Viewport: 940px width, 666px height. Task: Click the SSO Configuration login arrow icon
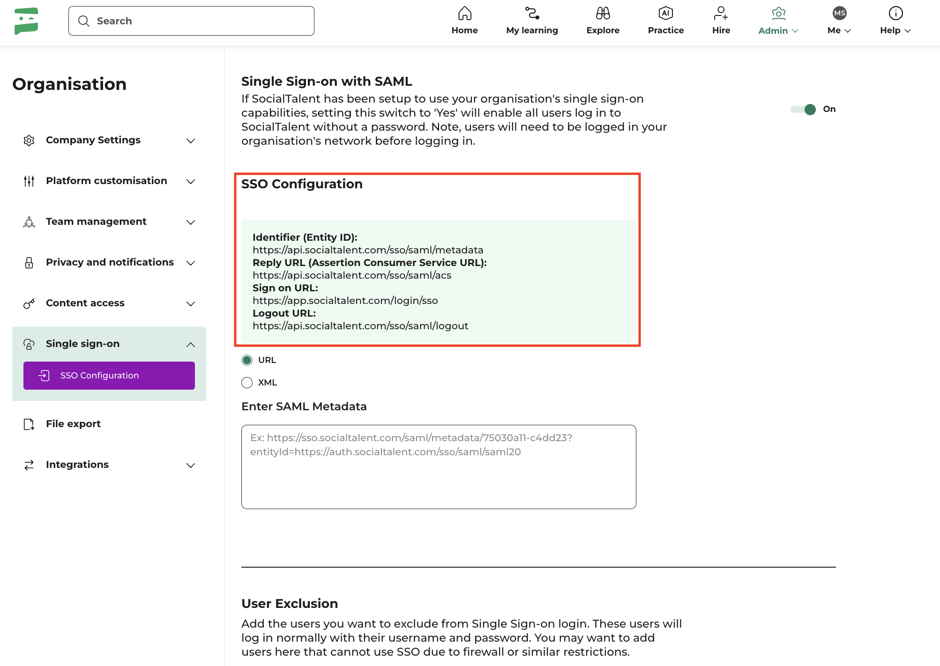[x=44, y=376]
